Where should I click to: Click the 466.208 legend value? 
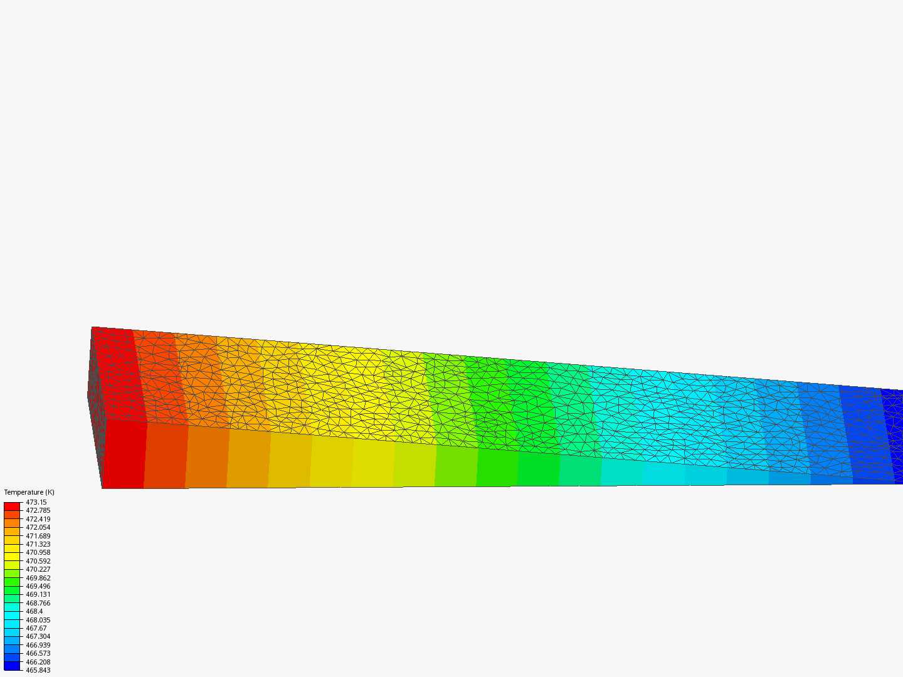pos(38,662)
